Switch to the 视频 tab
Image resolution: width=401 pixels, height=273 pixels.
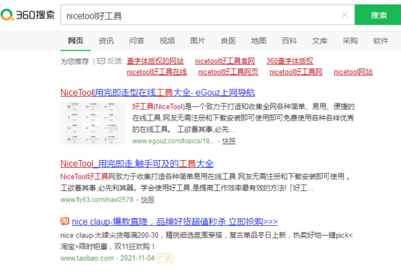coord(167,41)
